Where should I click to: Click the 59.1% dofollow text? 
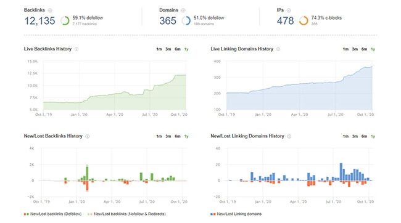click(x=88, y=18)
